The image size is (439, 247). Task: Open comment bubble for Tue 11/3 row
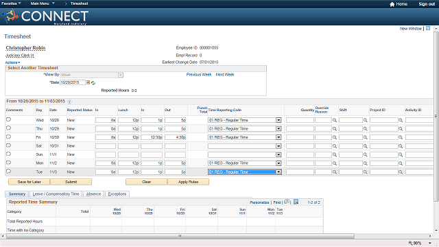click(8, 172)
